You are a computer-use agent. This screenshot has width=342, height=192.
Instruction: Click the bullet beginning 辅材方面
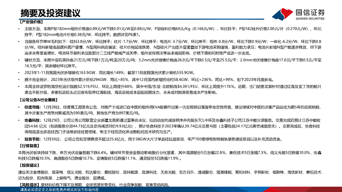(x=173, y=63)
